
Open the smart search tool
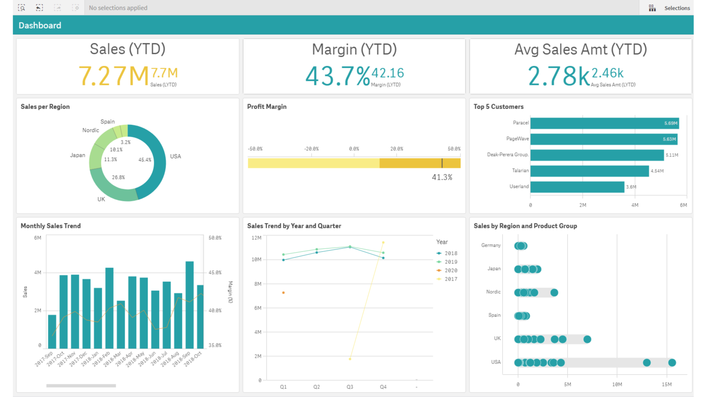click(x=22, y=8)
